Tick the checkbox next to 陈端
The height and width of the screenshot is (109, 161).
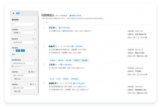44,46
